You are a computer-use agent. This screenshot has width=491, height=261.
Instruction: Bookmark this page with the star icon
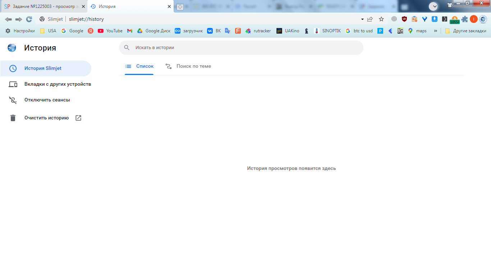381,19
